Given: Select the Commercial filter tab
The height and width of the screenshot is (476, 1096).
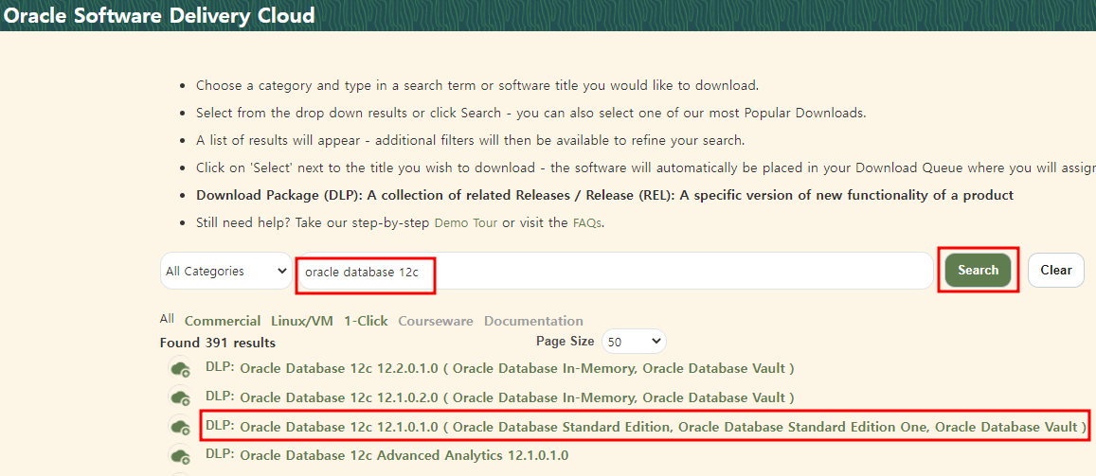Looking at the screenshot, I should coord(223,321).
